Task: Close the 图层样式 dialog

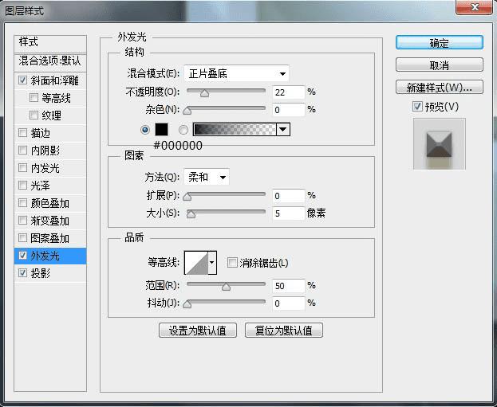Action: click(474, 7)
